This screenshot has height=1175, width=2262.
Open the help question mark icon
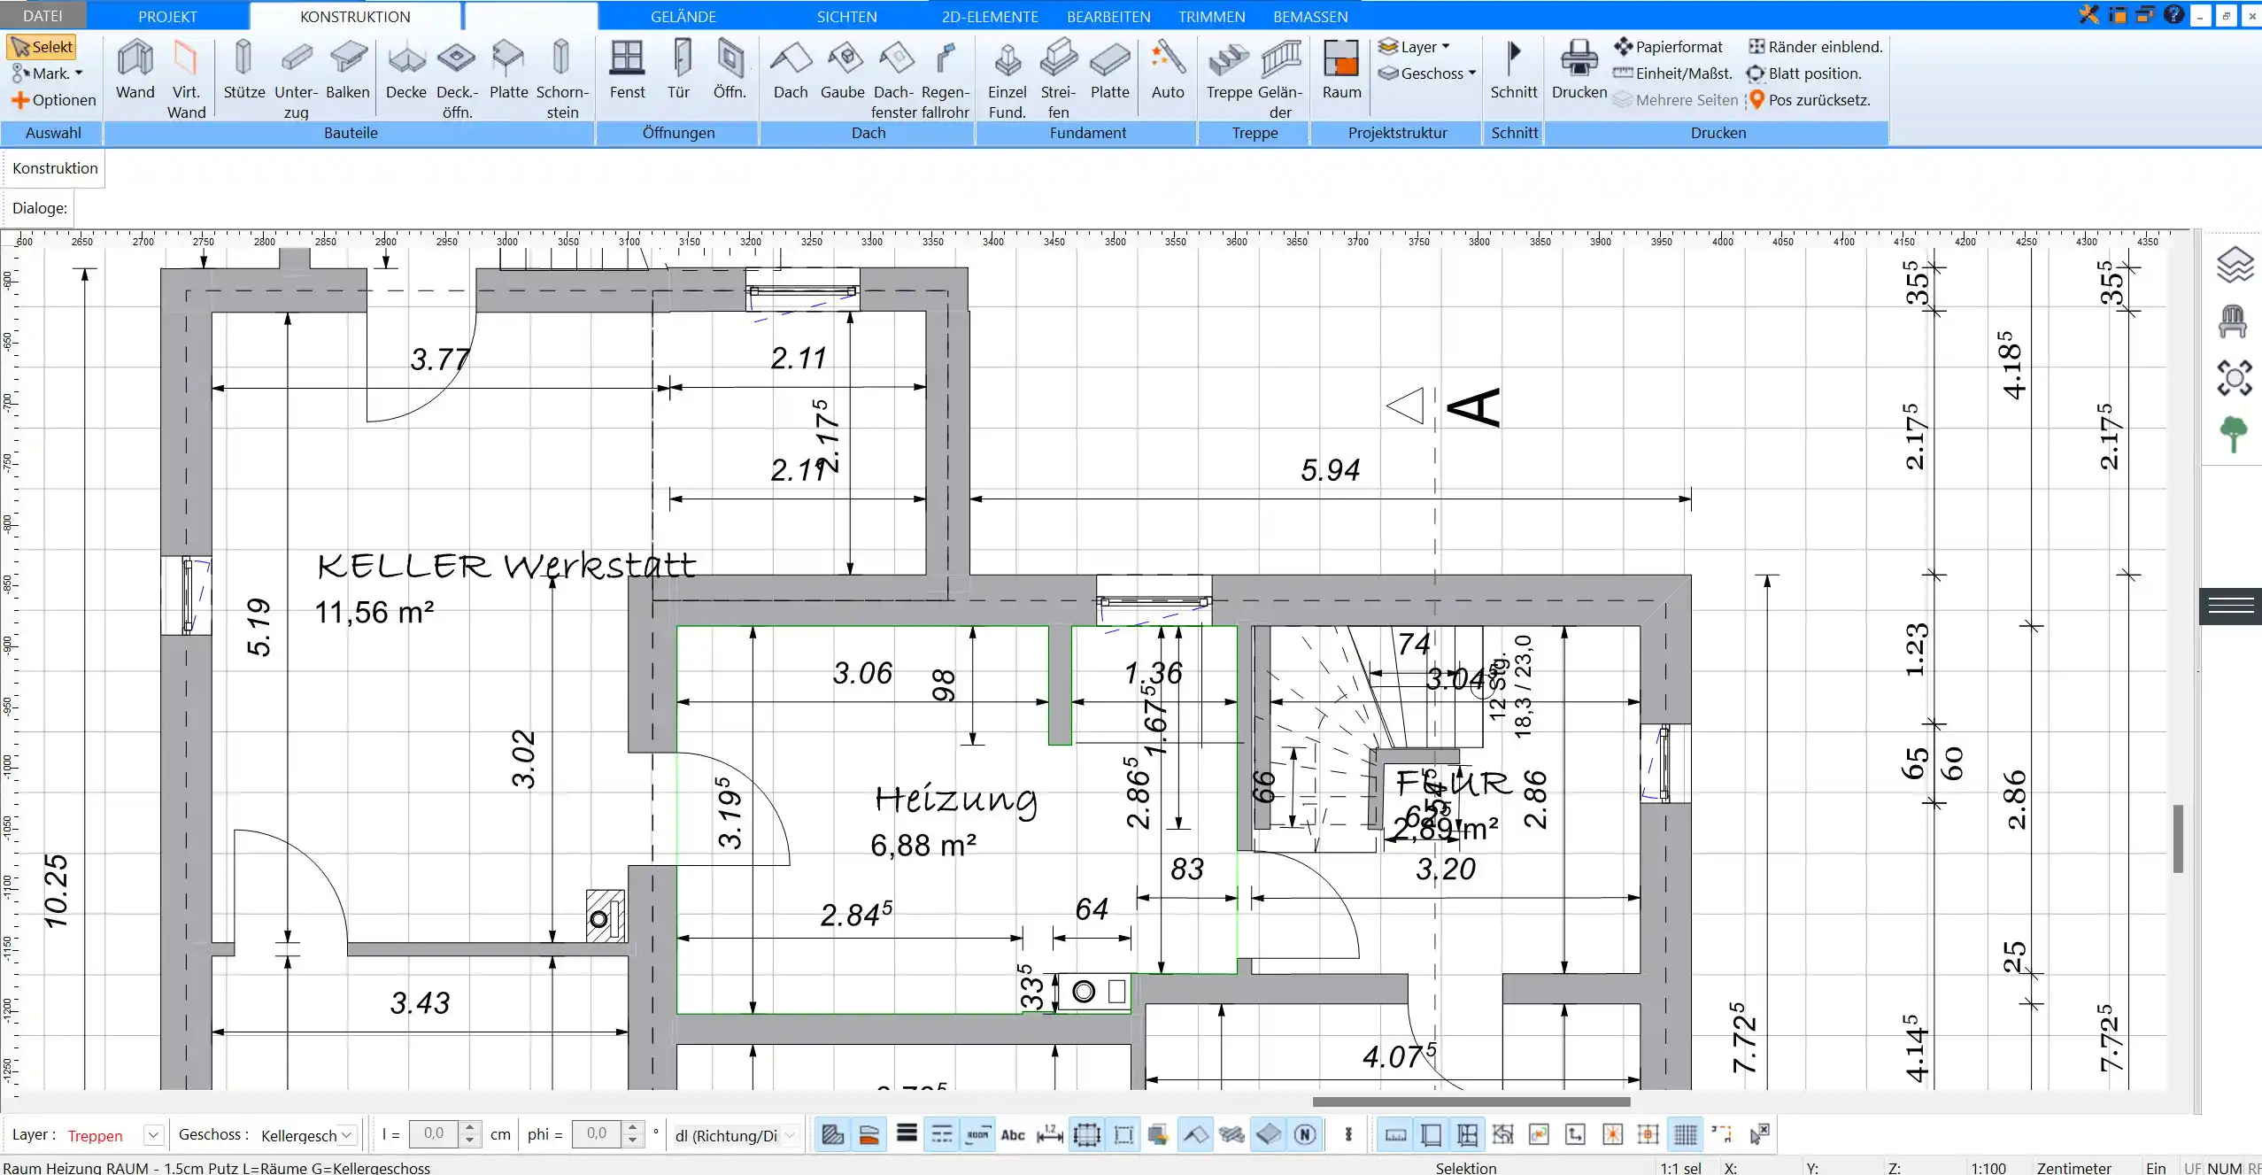click(x=2173, y=15)
